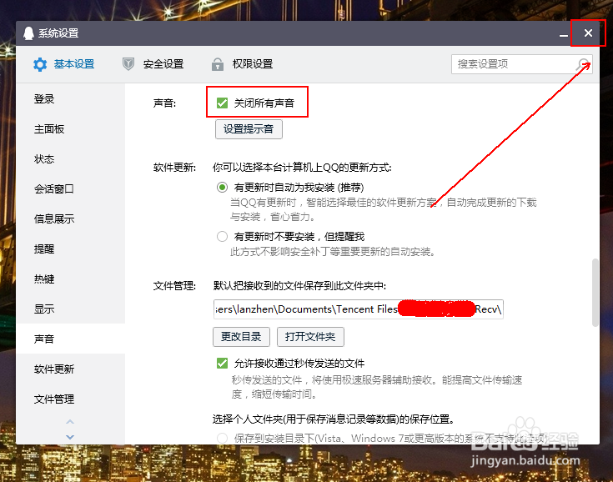Click the 安全设置 shield icon
The image size is (613, 482).
tap(128, 63)
